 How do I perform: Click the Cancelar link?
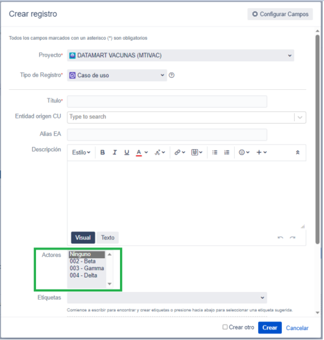tap(297, 328)
